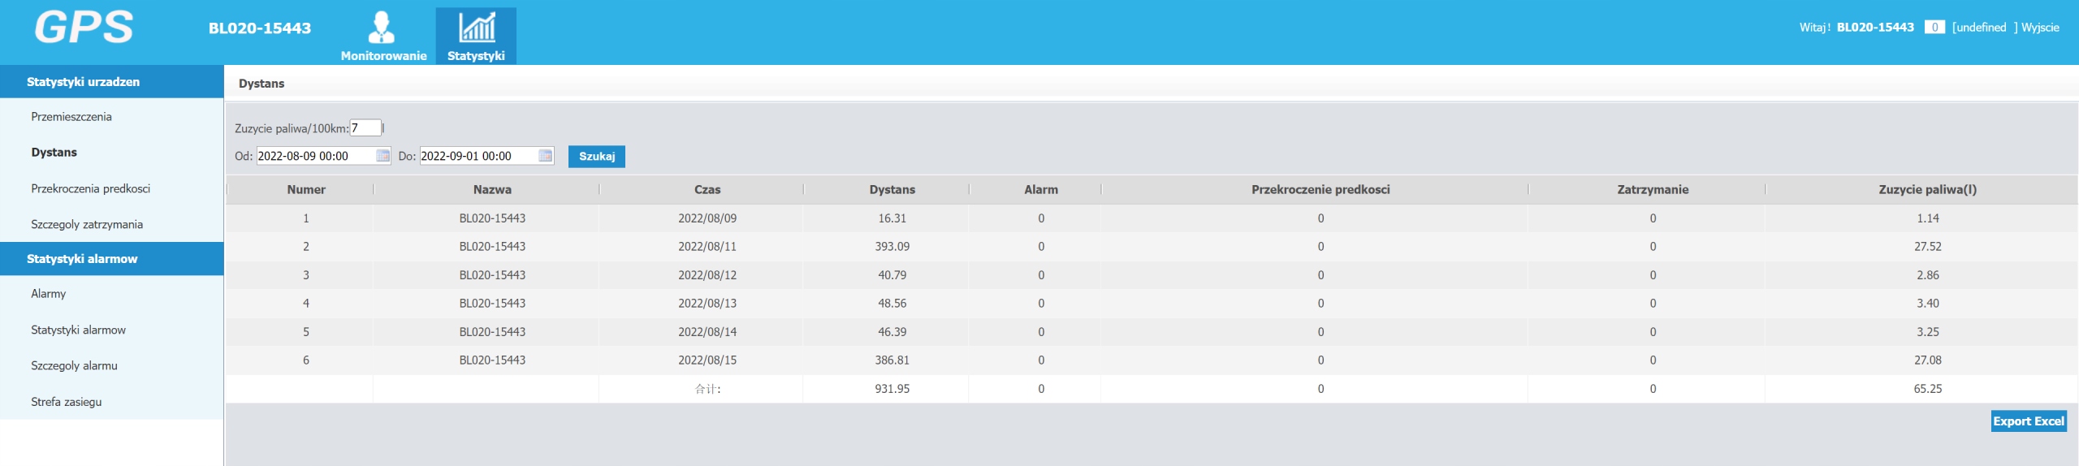Log out via Wyjscie link

coord(2040,28)
